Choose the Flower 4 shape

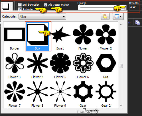tap(37, 65)
